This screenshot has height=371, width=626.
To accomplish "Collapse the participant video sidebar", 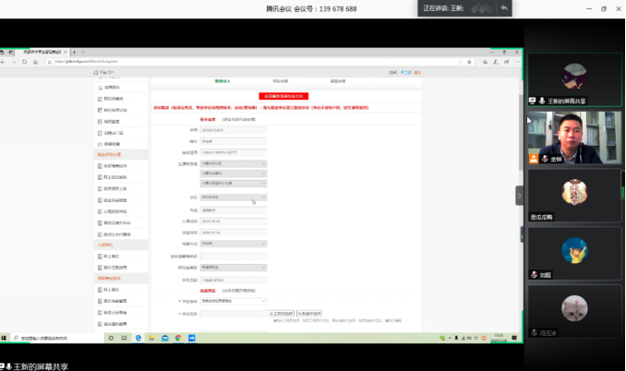I will click(519, 195).
